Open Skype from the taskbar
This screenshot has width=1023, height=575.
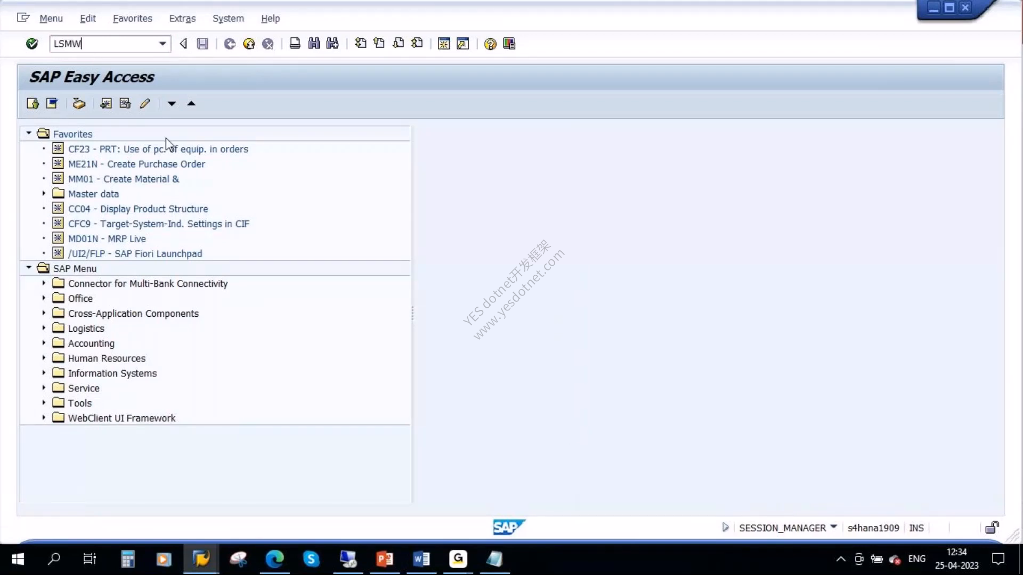311,559
